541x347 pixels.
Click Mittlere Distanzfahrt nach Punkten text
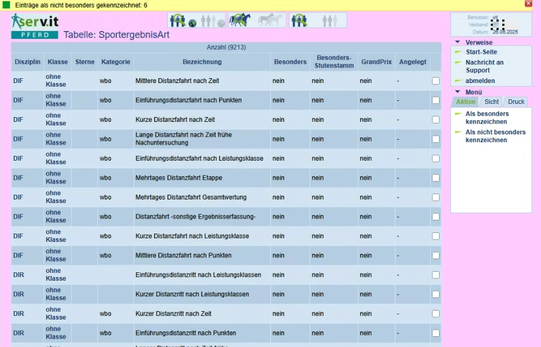coord(183,255)
